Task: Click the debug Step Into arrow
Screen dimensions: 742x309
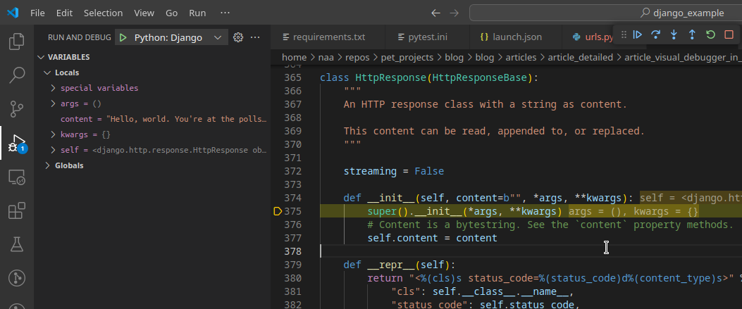Action: [x=674, y=34]
